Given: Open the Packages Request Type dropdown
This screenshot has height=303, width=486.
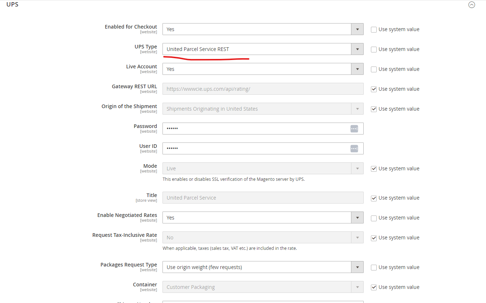Looking at the screenshot, I should tap(357, 267).
